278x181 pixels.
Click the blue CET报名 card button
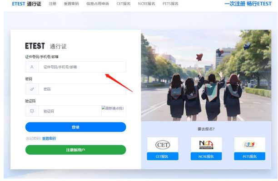[163, 156]
